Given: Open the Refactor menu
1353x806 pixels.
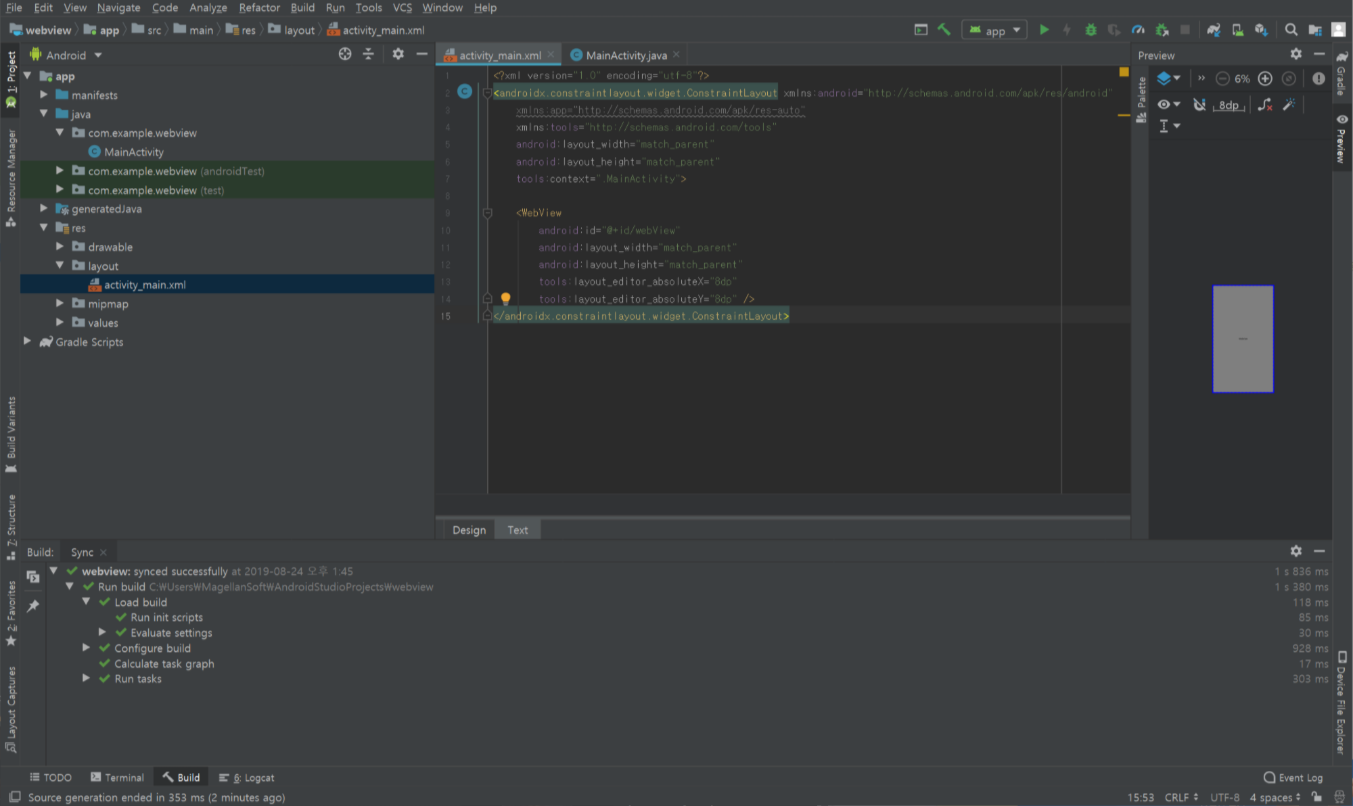Looking at the screenshot, I should tap(259, 7).
